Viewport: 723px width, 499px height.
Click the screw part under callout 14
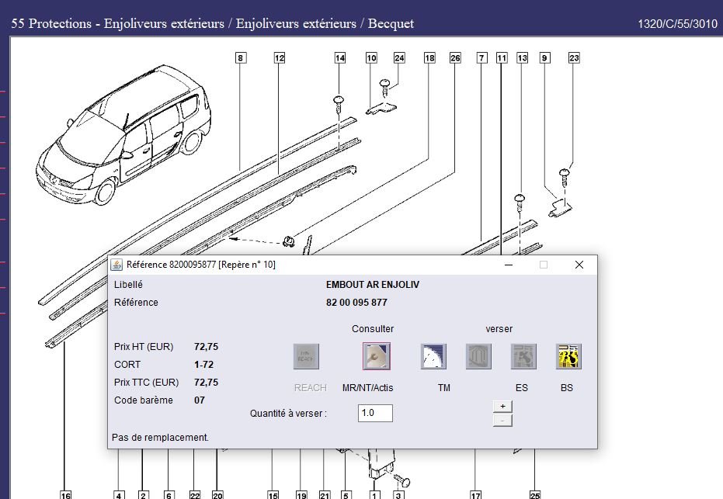[x=339, y=101]
